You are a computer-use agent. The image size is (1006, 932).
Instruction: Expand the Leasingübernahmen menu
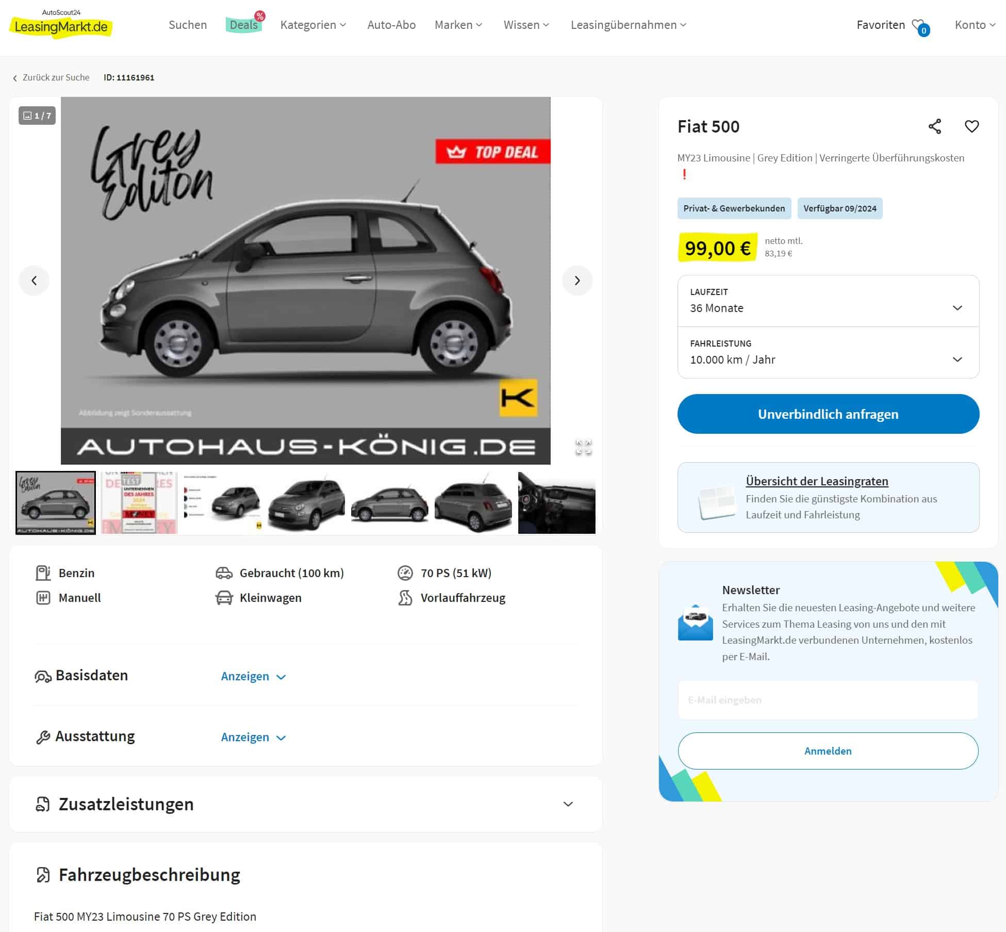click(629, 25)
